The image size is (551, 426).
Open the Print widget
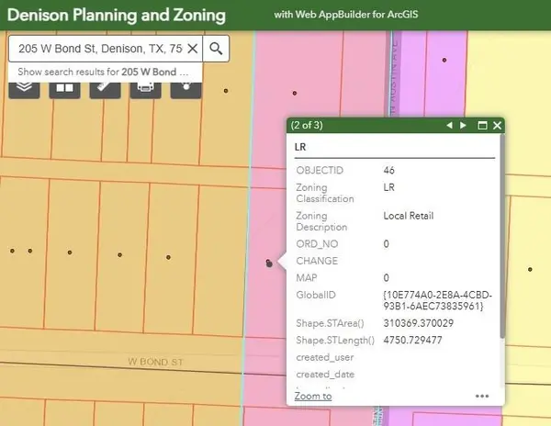coord(144,89)
